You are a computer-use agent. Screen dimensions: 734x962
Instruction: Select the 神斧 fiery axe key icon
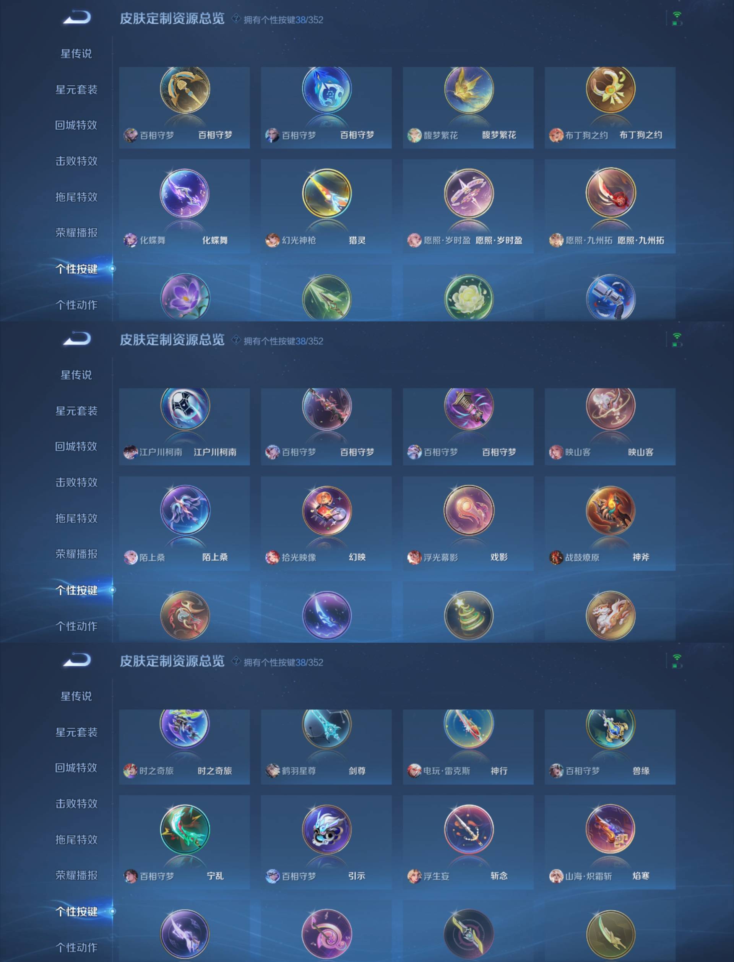[611, 510]
